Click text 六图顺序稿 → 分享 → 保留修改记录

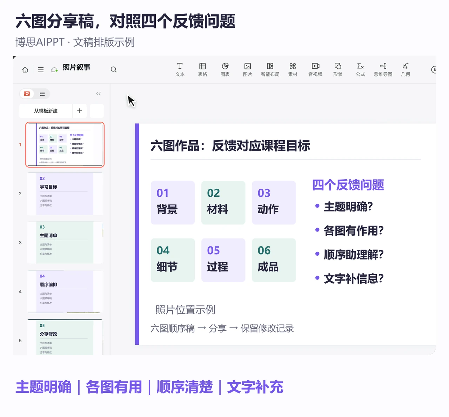coord(222,329)
